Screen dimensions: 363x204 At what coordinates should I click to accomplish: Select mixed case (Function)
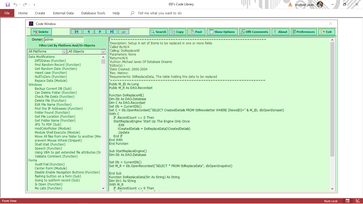pyautogui.click(x=51, y=73)
